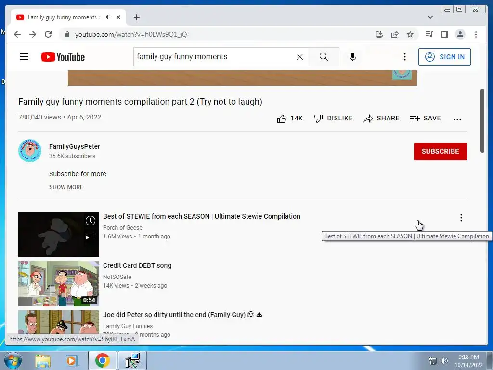Open the Best of STEWIE video thumbnail
The height and width of the screenshot is (370, 493).
pos(58,235)
